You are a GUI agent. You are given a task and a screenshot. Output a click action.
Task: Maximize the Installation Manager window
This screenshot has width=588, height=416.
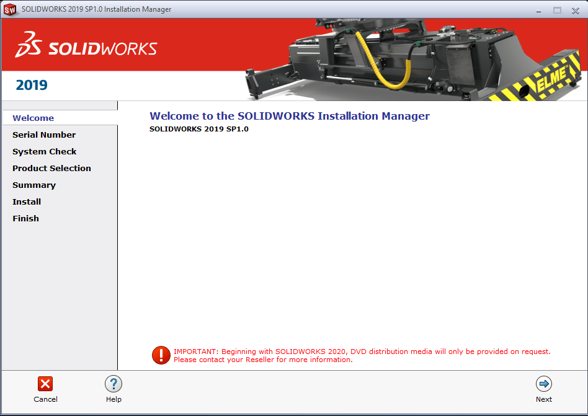pos(557,10)
